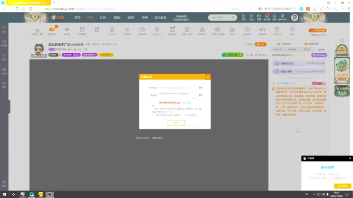Copy the stream key in the dialog
This screenshot has height=198, width=353.
[201, 95]
